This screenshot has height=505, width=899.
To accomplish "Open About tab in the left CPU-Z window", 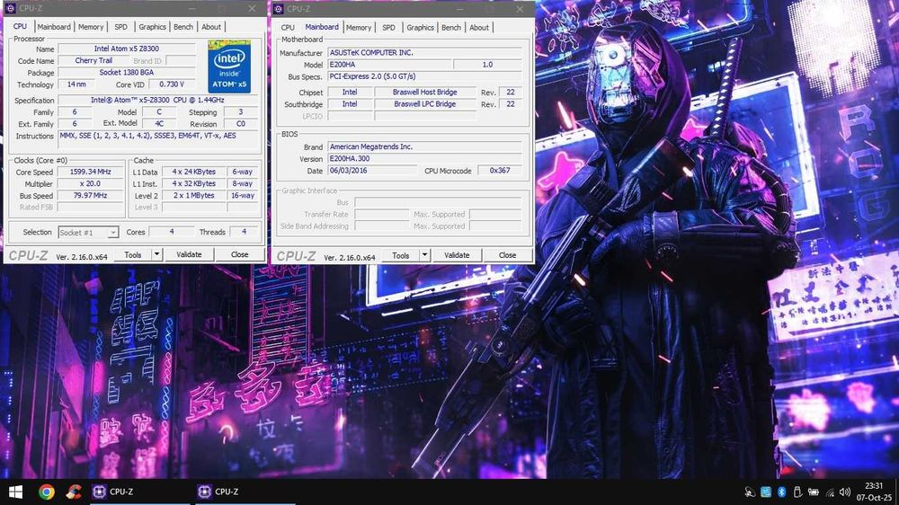I will pyautogui.click(x=211, y=27).
